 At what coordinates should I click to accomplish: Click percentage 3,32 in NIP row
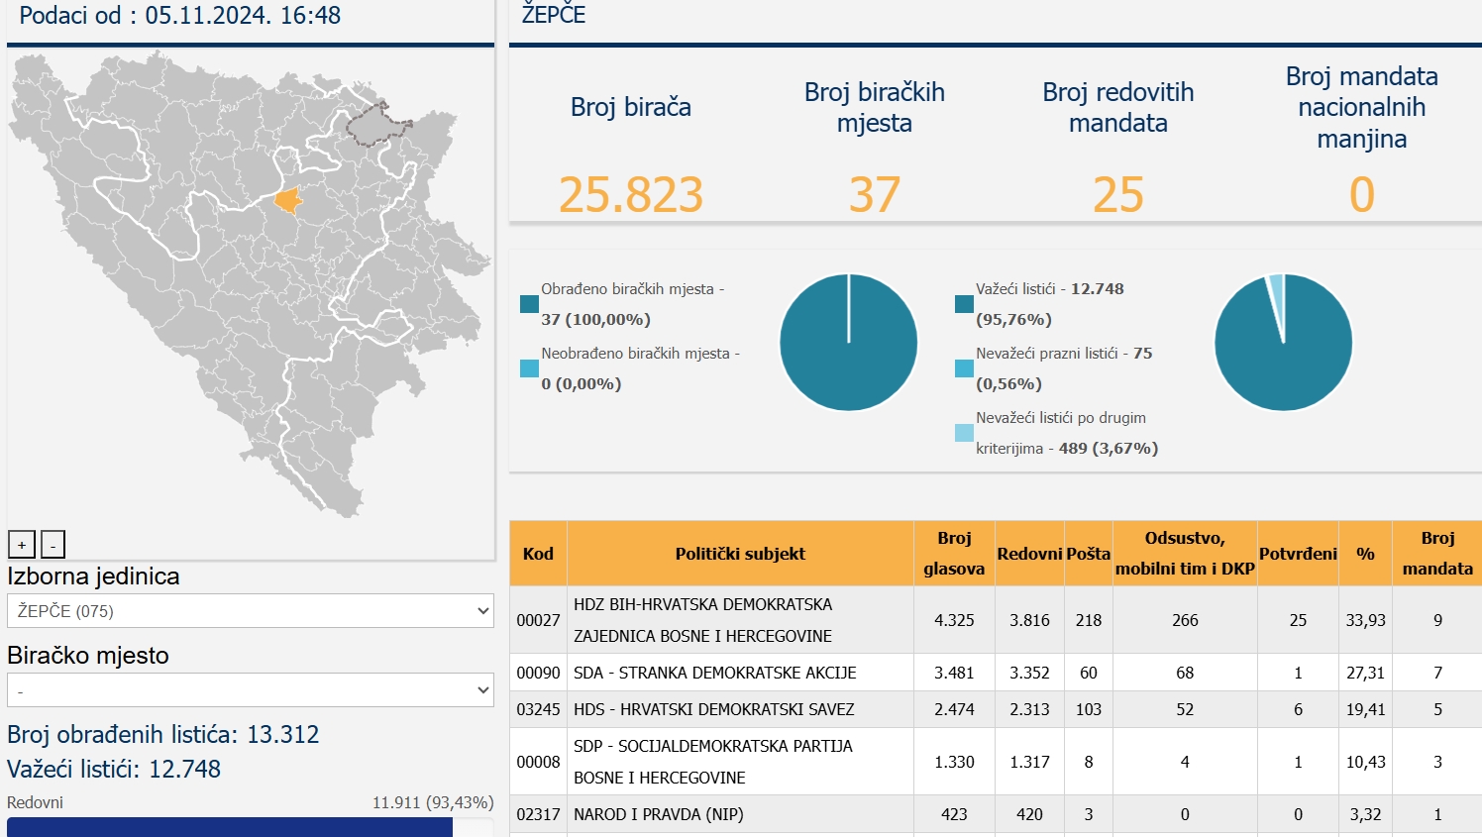tap(1365, 814)
